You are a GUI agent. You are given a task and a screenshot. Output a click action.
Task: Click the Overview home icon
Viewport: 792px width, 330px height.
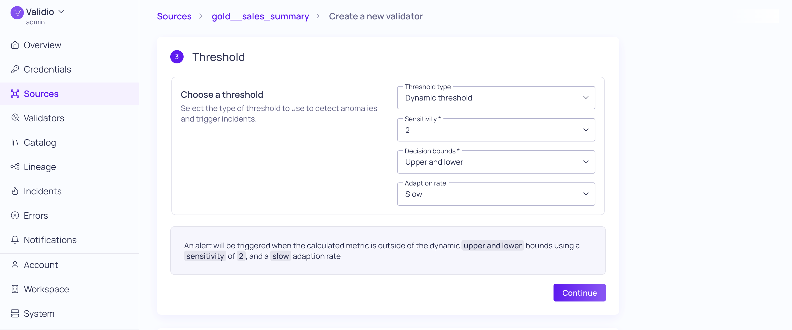pyautogui.click(x=15, y=45)
